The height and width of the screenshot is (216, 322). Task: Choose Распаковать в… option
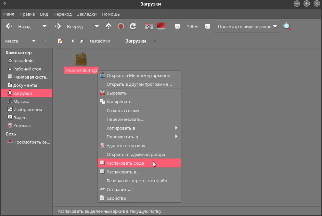point(139,172)
